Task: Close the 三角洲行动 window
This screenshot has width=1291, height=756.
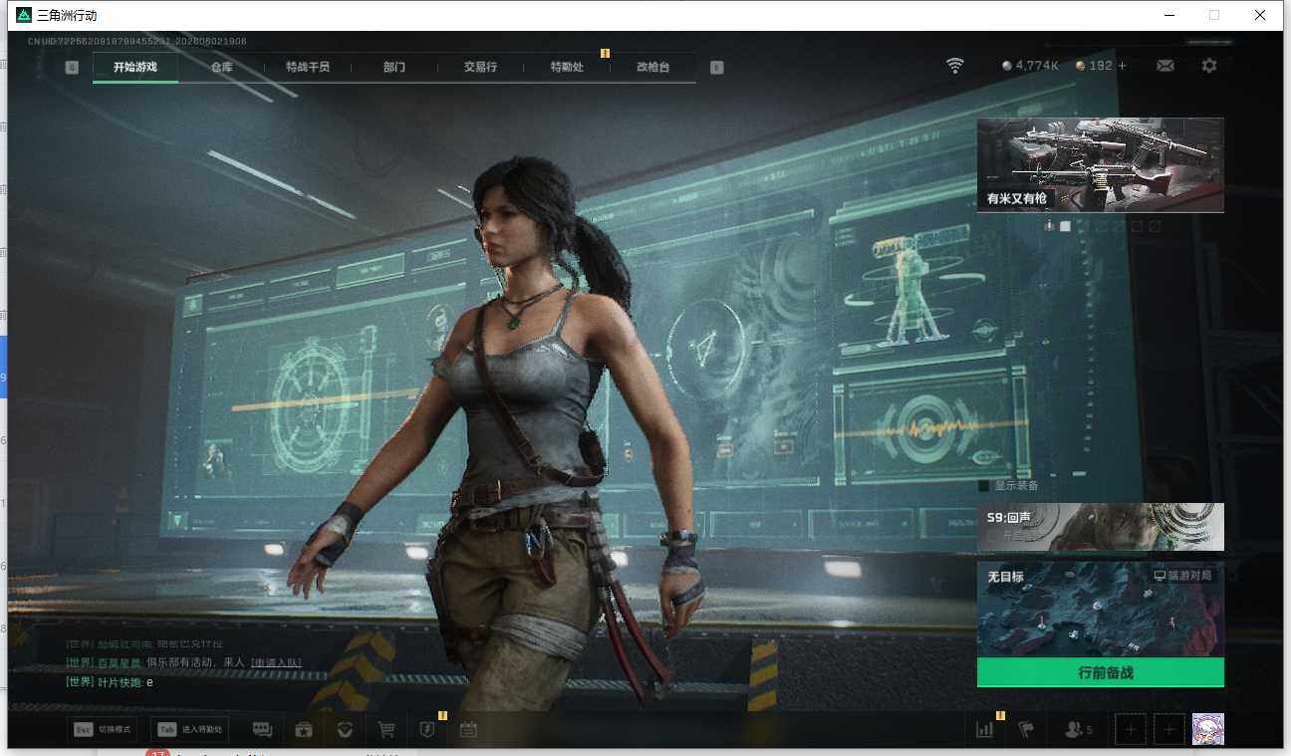Action: click(x=1260, y=15)
